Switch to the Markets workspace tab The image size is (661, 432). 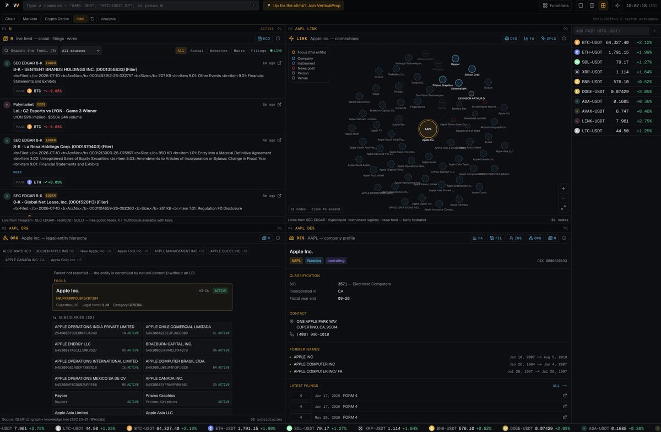point(30,19)
